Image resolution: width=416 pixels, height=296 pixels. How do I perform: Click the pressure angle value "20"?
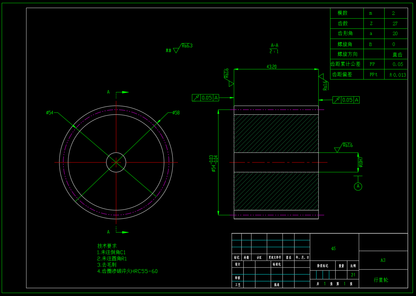pyautogui.click(x=395, y=34)
